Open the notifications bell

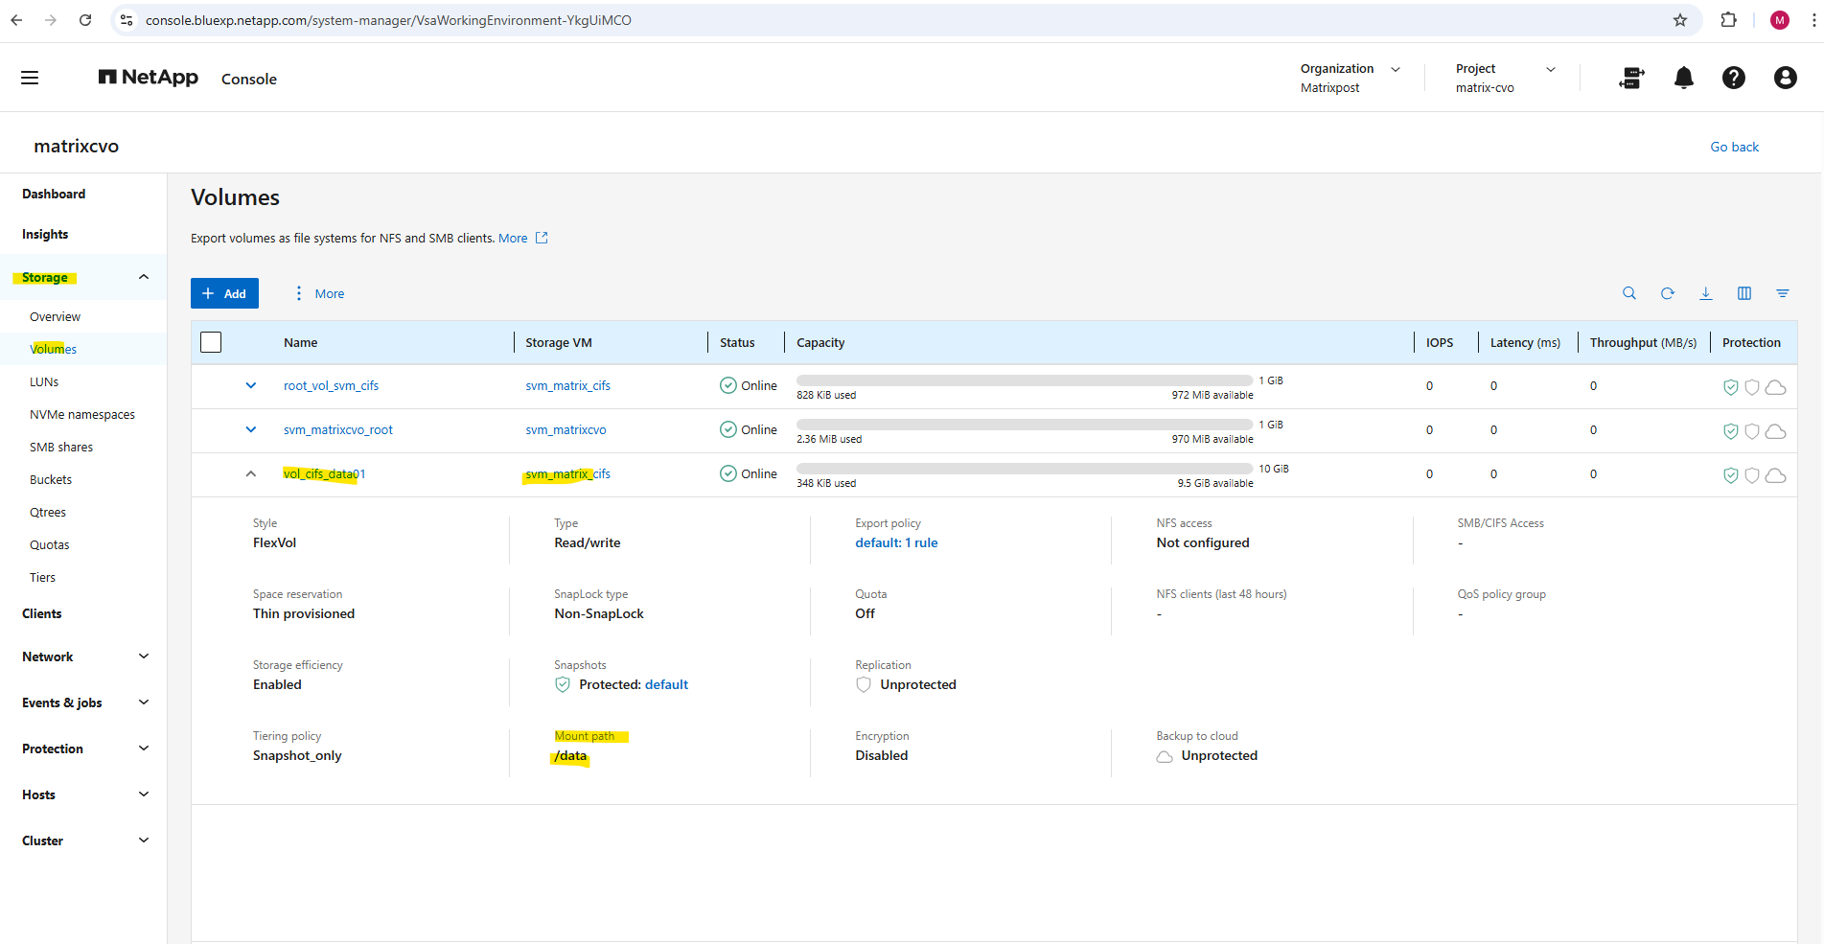coord(1683,78)
